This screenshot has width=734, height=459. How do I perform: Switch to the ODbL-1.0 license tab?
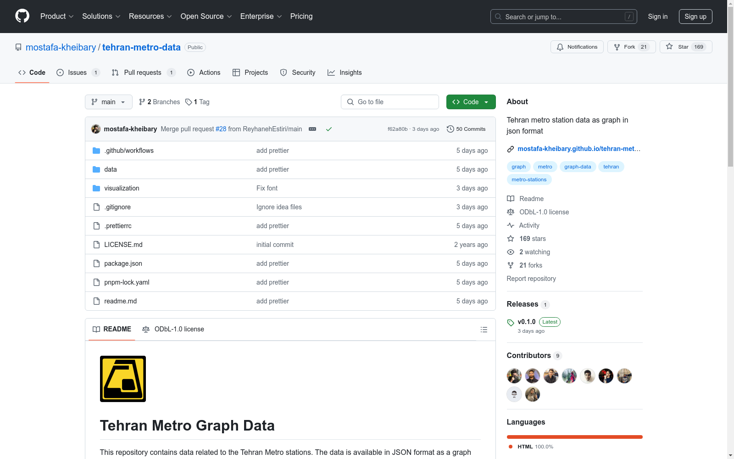(173, 329)
